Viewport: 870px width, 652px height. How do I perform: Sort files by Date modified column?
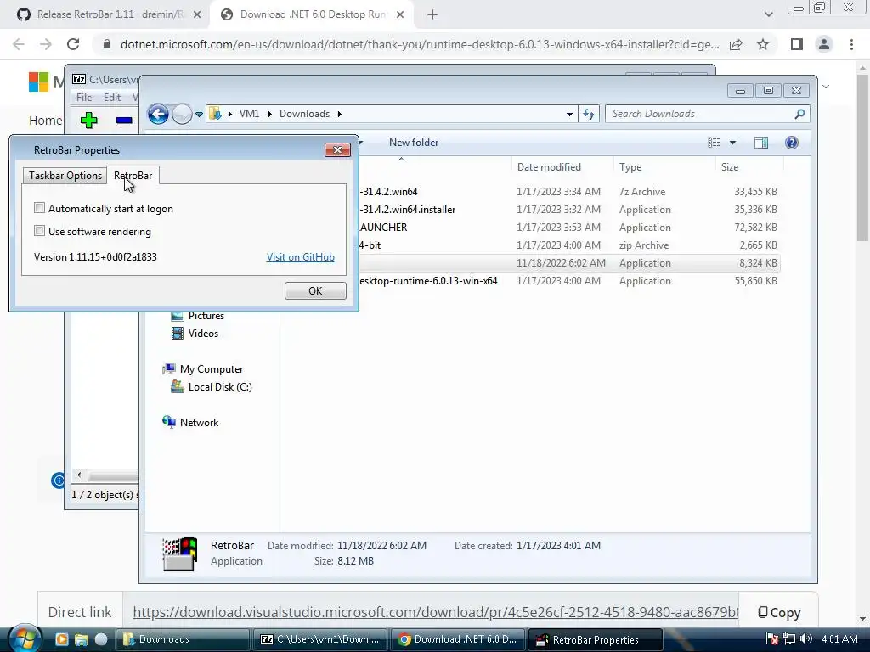pos(562,167)
